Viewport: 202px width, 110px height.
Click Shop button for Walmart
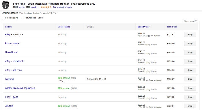[x=190, y=79]
